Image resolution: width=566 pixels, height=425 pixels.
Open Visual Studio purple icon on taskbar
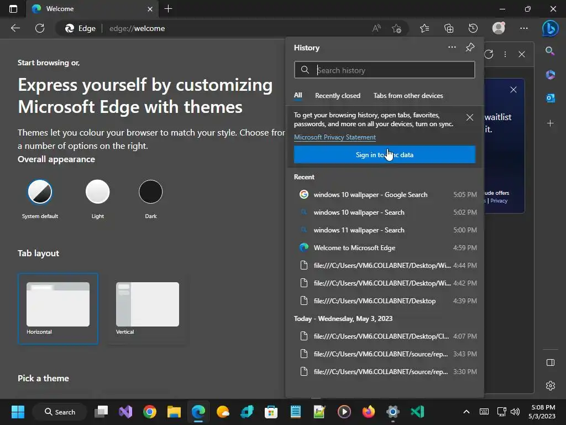125,412
